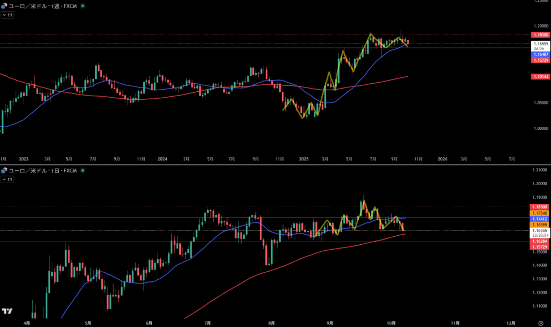Click the EUR/USD flag icon on daily chart
This screenshot has width=551, height=327.
pyautogui.click(x=4, y=171)
